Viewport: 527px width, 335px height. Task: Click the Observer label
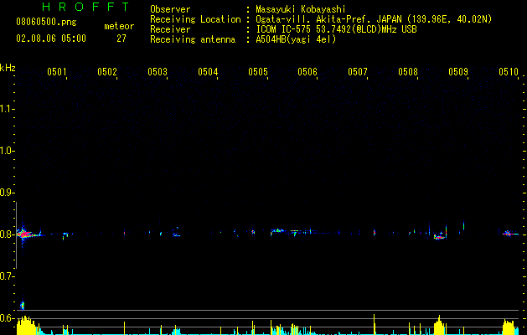coord(170,9)
